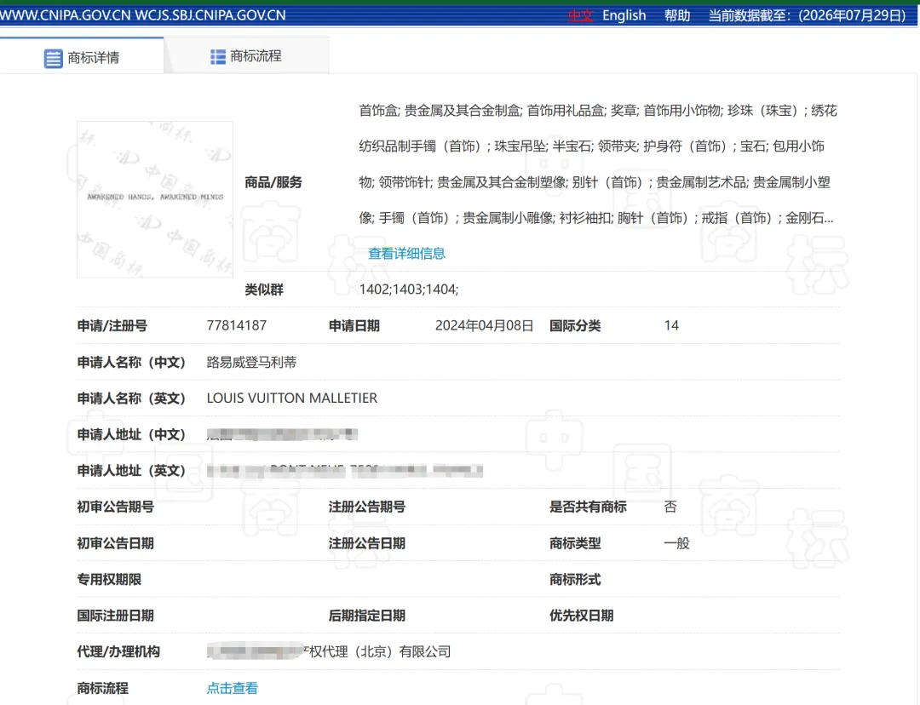Click goods line starting 首饰盒; 贵金属及其合金制盒
Image resolution: width=920 pixels, height=705 pixels.
pyautogui.click(x=598, y=111)
